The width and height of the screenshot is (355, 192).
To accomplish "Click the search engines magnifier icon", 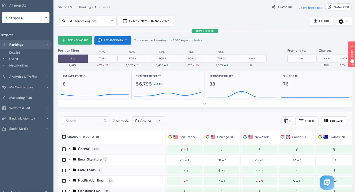I will tap(64, 21).
